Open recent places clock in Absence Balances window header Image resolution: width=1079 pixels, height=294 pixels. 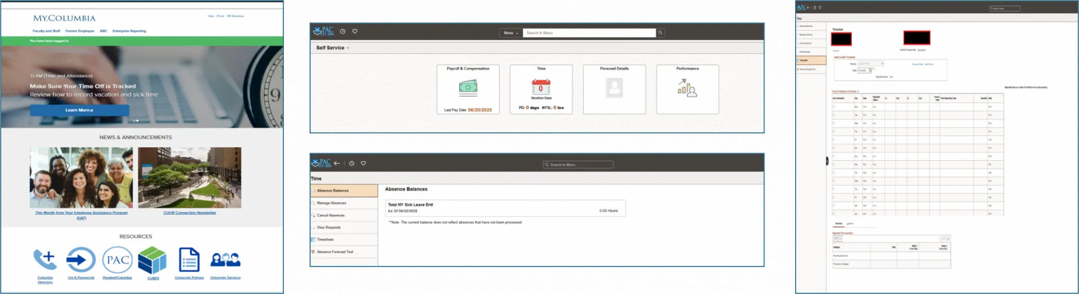pyautogui.click(x=352, y=163)
